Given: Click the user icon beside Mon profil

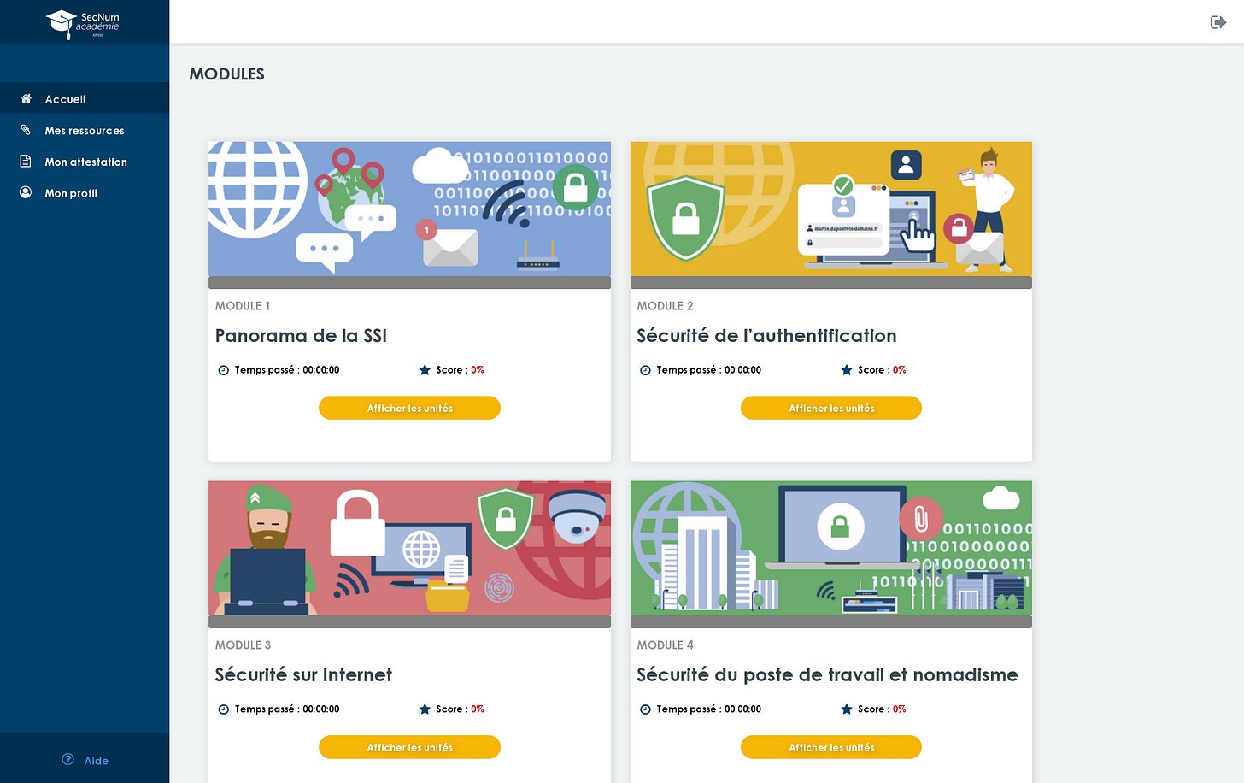Looking at the screenshot, I should coord(26,193).
